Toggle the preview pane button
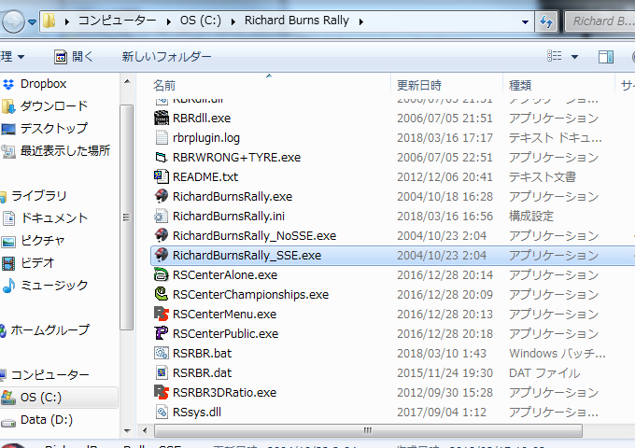This screenshot has width=635, height=448. point(606,57)
